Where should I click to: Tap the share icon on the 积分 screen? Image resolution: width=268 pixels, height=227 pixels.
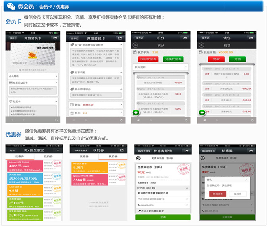[x=185, y=38]
